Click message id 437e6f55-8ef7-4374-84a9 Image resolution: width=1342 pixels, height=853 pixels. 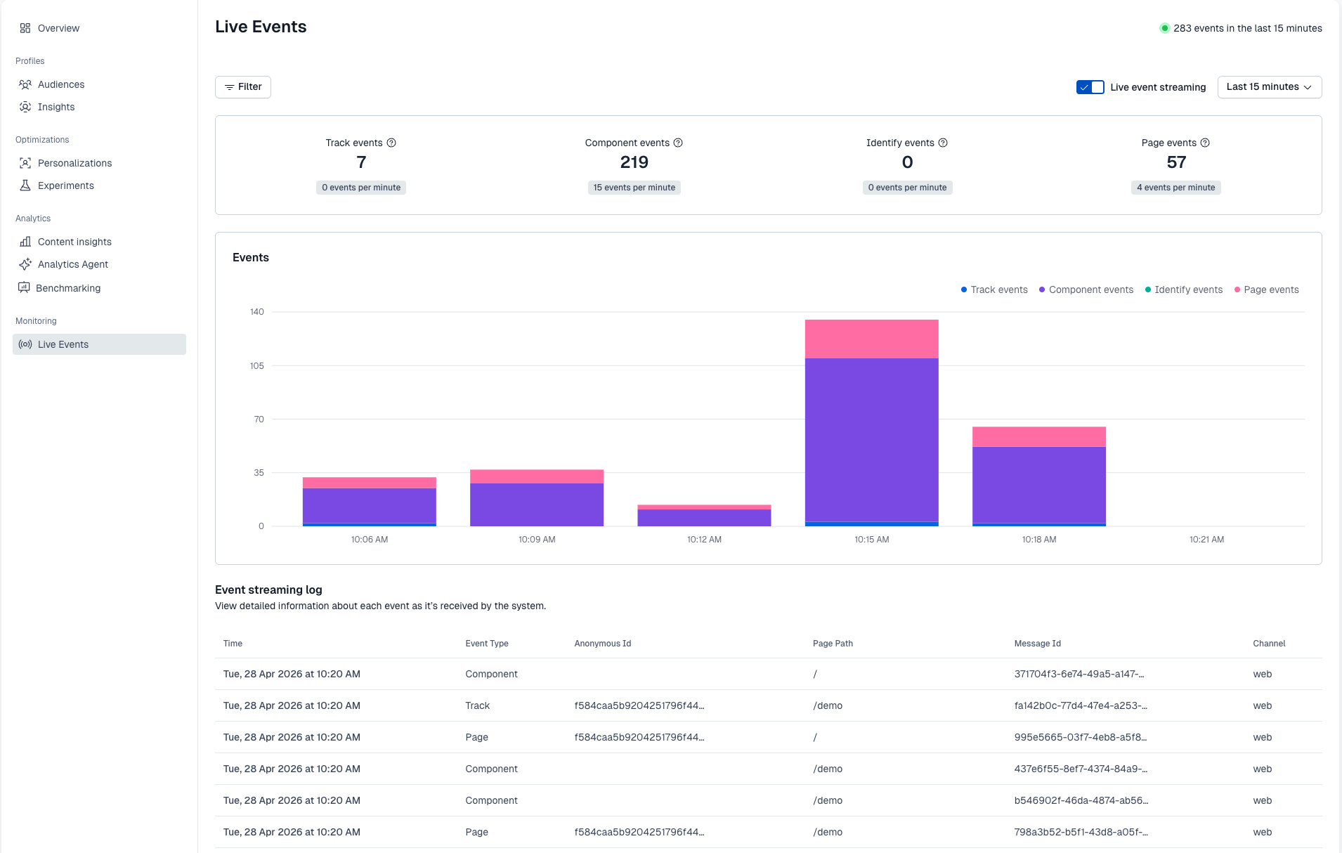pos(1081,769)
